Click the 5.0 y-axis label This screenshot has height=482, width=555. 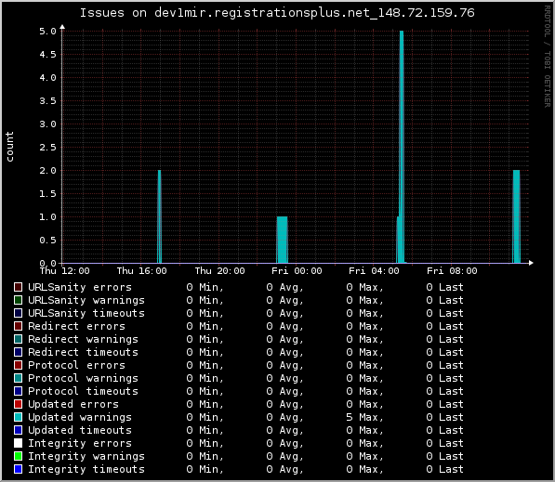tap(47, 32)
